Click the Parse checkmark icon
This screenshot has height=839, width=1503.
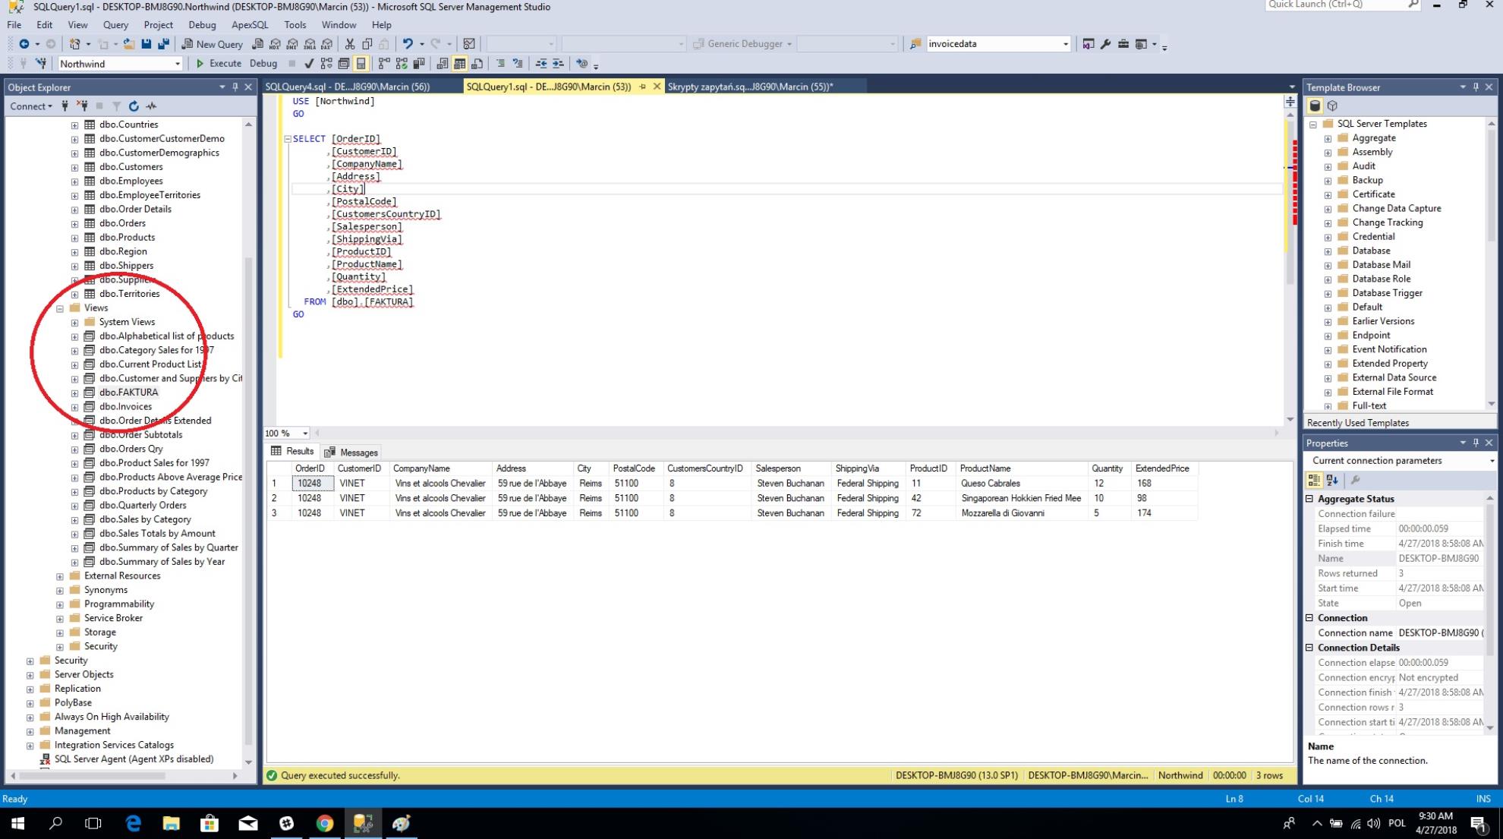309,64
